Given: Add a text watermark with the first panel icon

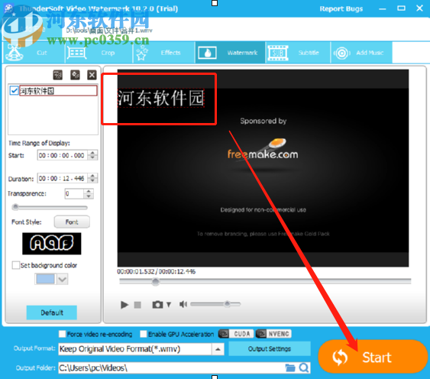Looking at the screenshot, I should pos(57,75).
